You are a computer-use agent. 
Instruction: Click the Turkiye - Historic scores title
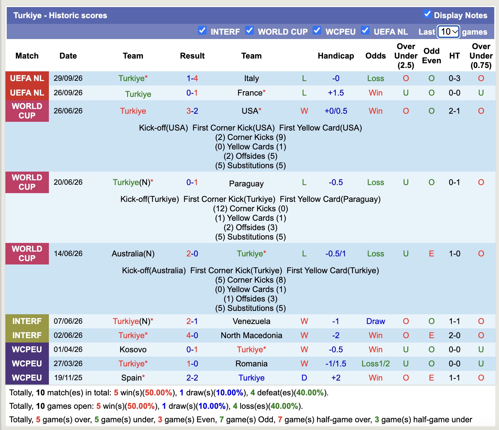[x=60, y=15]
